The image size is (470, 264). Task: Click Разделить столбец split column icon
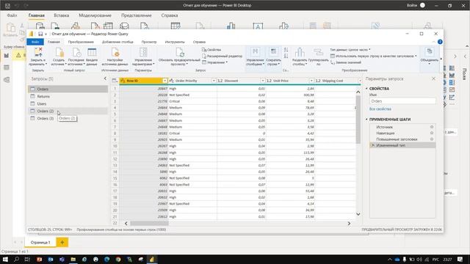point(300,52)
